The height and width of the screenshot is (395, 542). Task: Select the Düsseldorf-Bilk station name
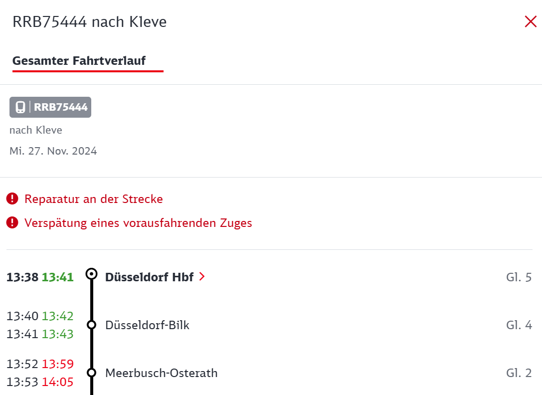(x=147, y=325)
